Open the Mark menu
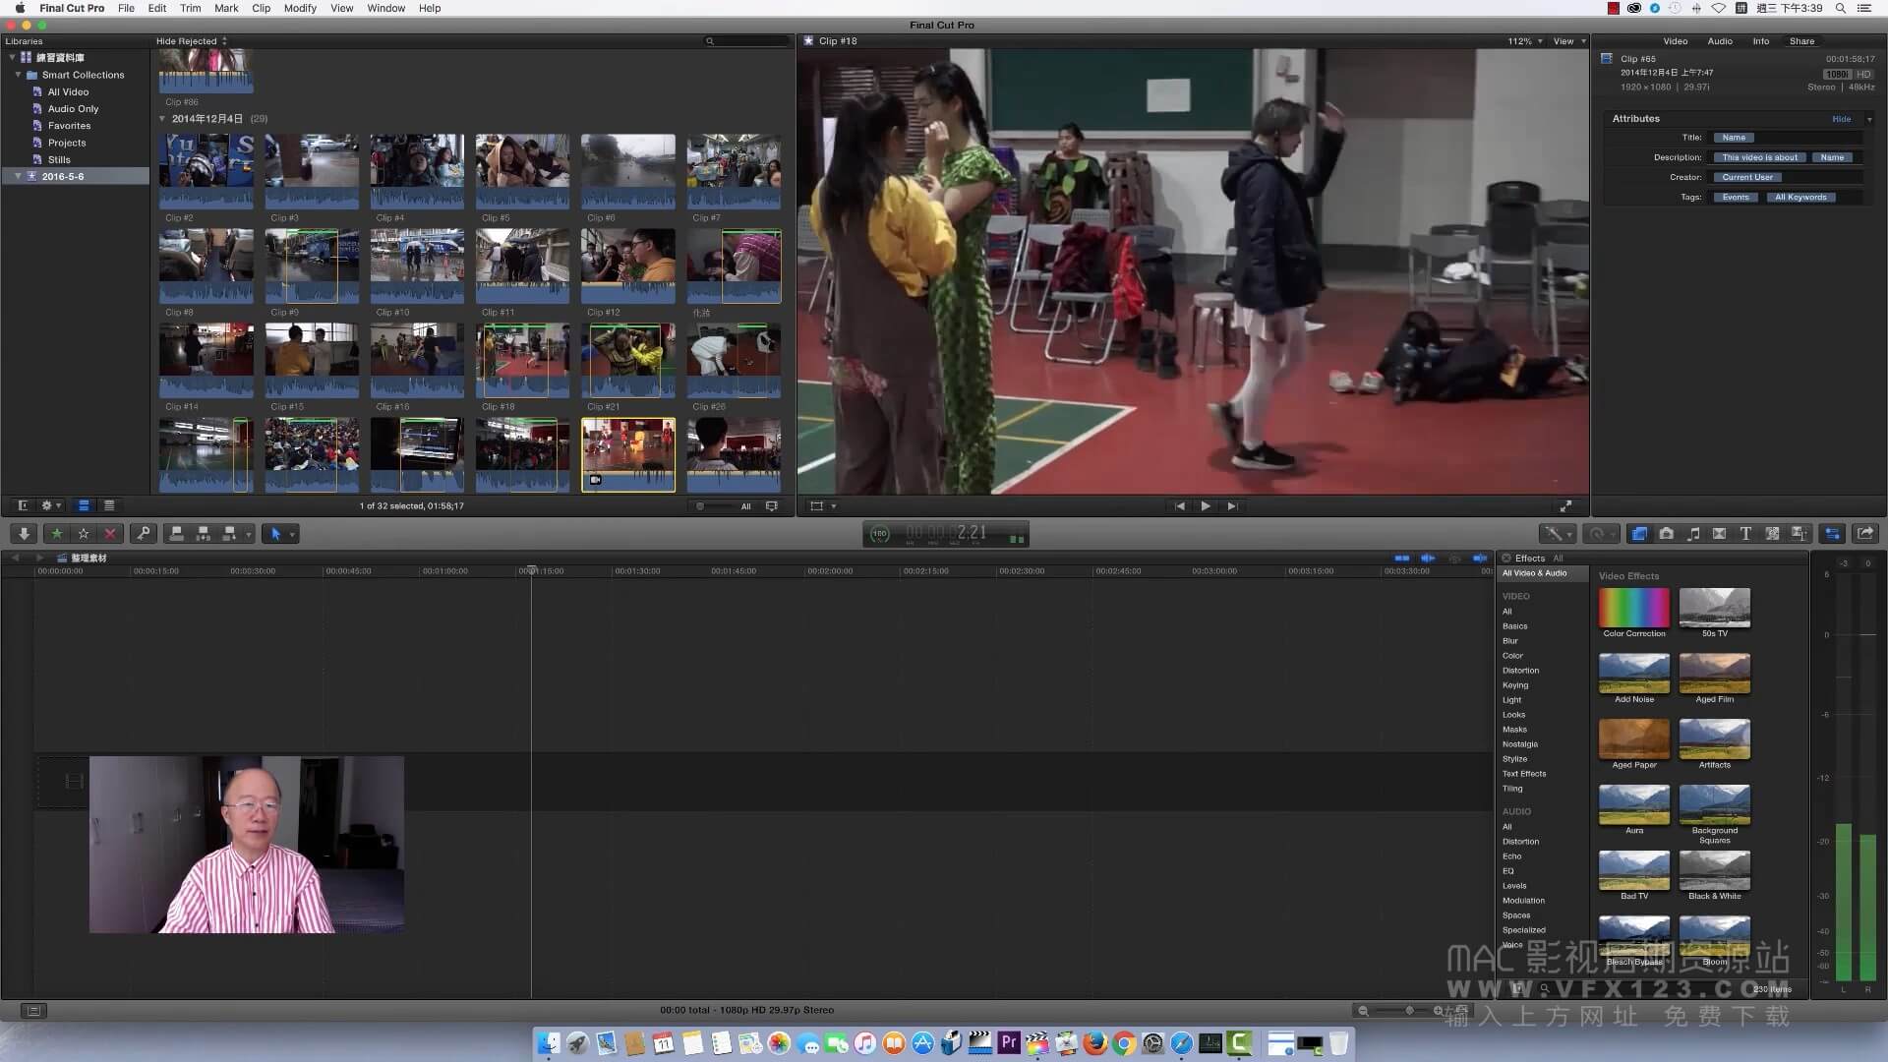 (226, 8)
